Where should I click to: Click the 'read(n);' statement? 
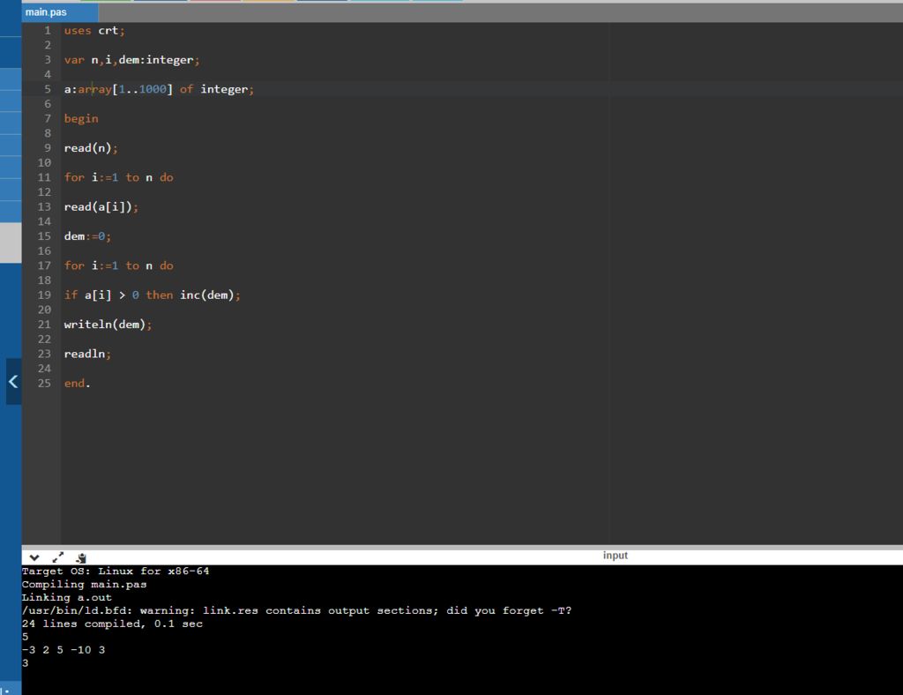(x=91, y=148)
